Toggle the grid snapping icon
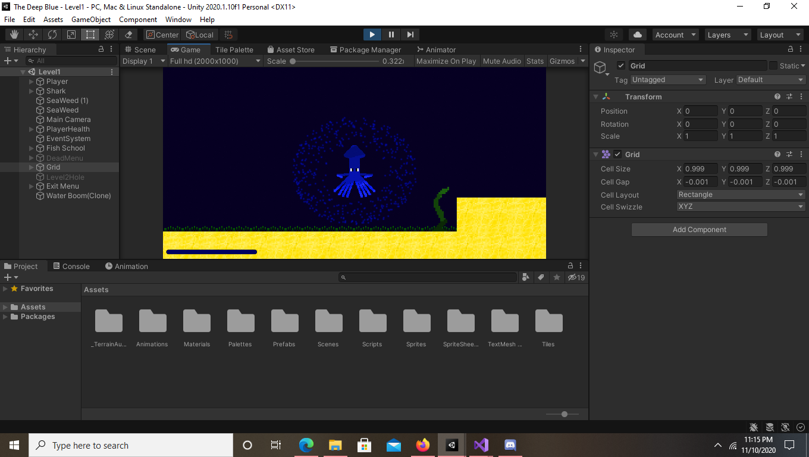The image size is (809, 457). pos(228,35)
